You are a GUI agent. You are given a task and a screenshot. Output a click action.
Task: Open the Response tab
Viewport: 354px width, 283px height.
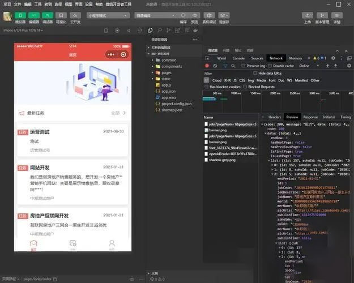pos(310,117)
